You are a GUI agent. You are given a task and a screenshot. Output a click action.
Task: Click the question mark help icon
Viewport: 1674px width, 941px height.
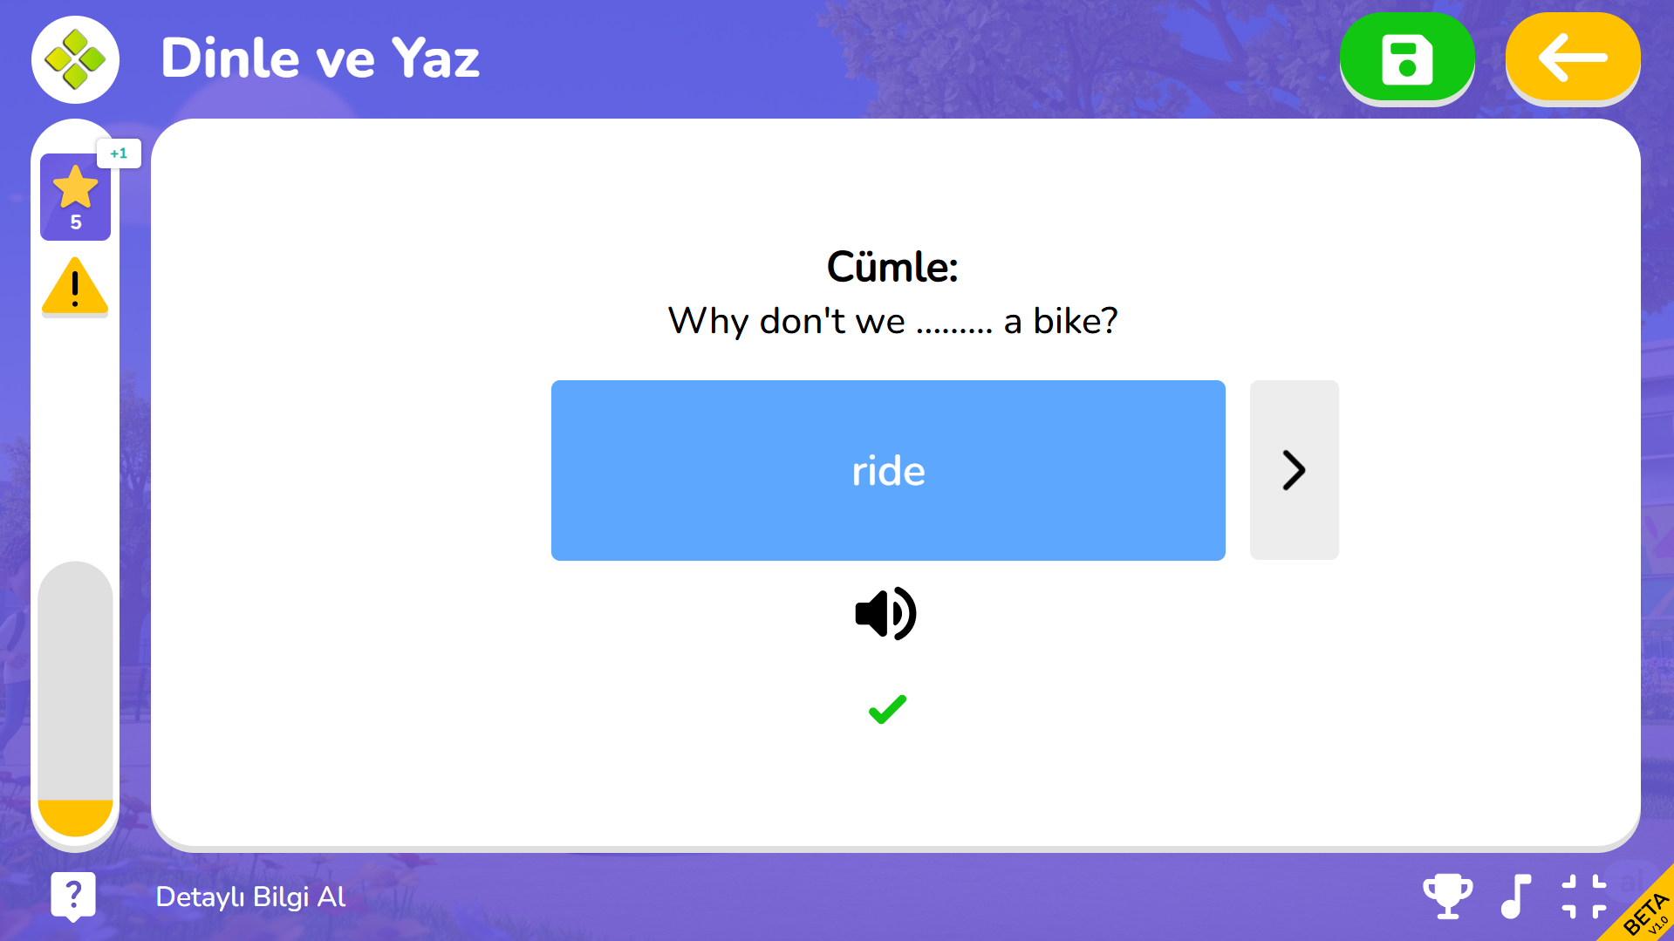pos(73,896)
